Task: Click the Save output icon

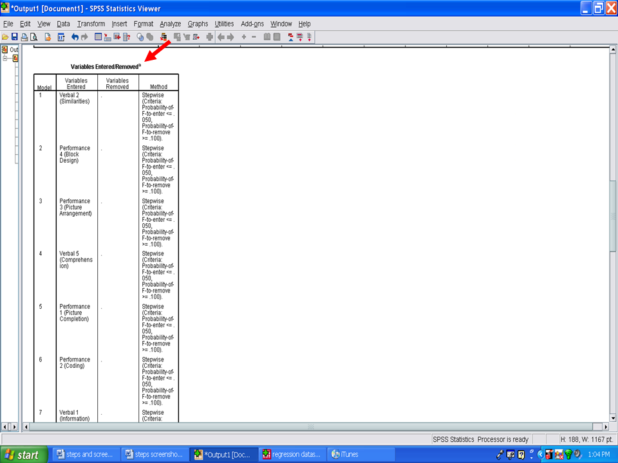Action: point(14,37)
